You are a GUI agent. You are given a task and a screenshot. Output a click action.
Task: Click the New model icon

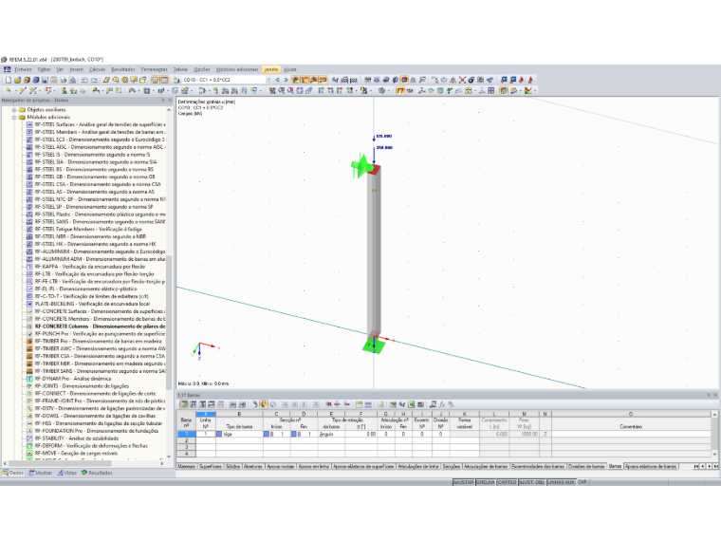9,80
